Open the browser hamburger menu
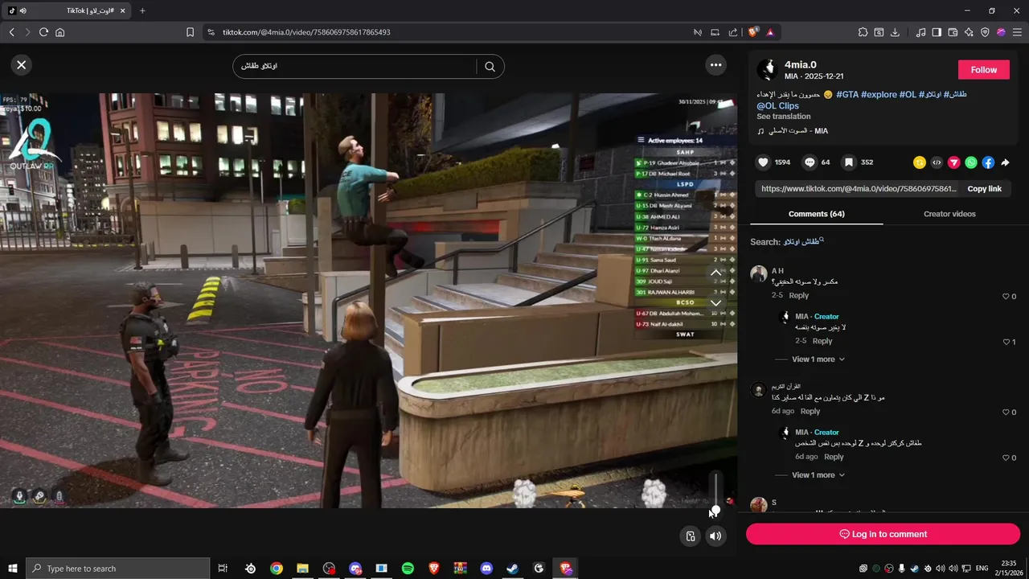 coord(1016,32)
